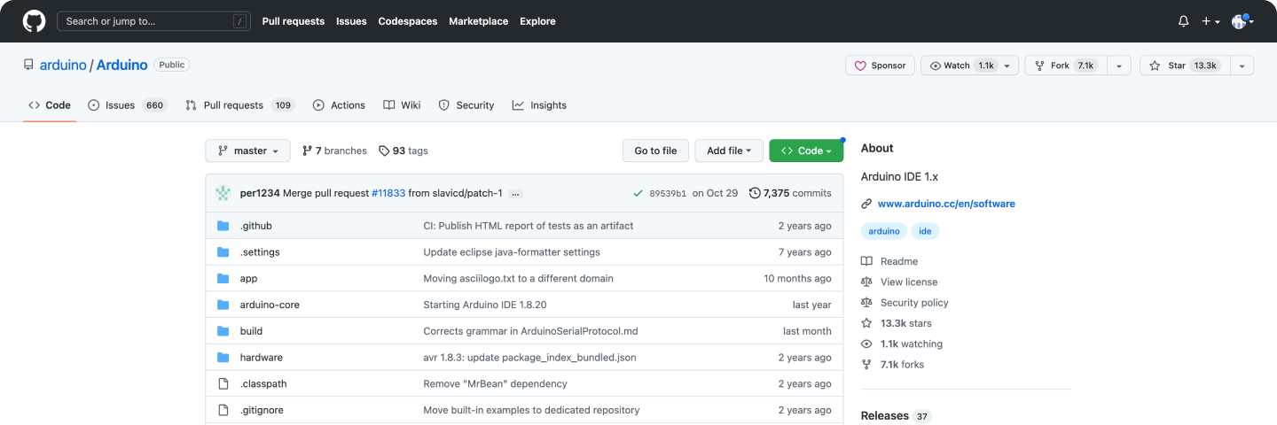Click the per1234 author avatar

pos(223,193)
